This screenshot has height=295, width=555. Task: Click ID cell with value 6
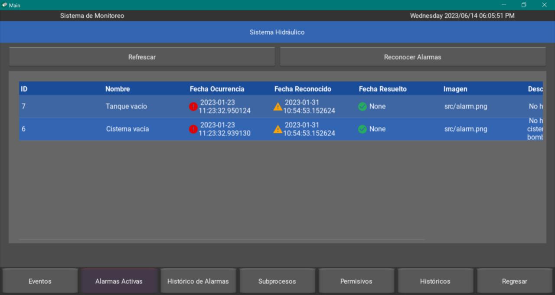(23, 129)
